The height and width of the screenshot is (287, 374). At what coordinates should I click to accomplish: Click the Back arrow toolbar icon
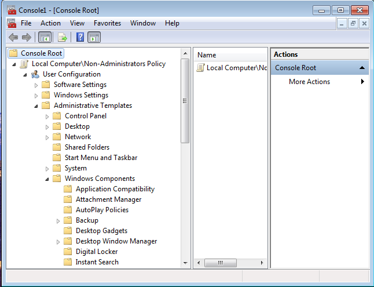click(13, 38)
